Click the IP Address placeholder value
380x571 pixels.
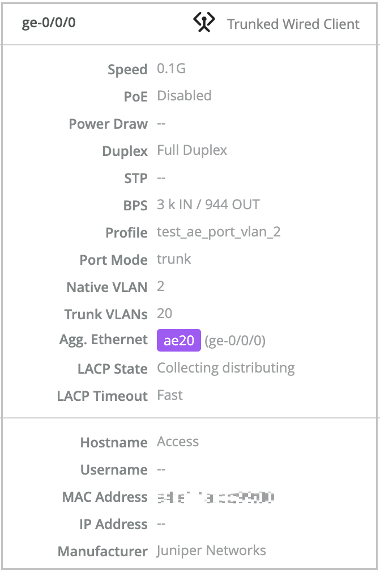tap(160, 524)
